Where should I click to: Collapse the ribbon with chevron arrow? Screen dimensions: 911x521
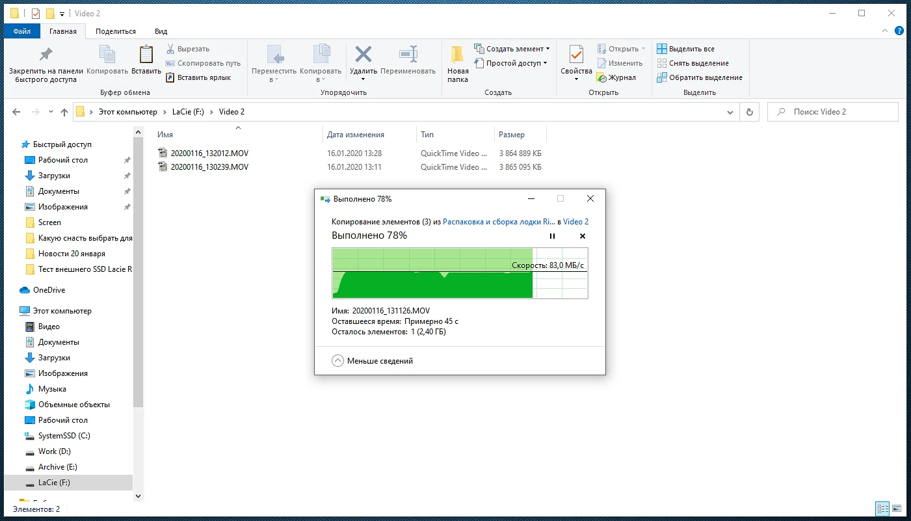[885, 31]
